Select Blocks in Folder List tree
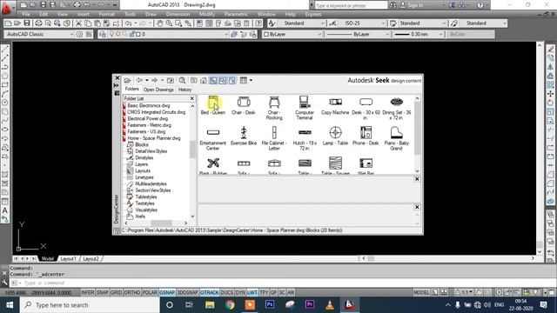This screenshot has width=557, height=313. tap(141, 144)
